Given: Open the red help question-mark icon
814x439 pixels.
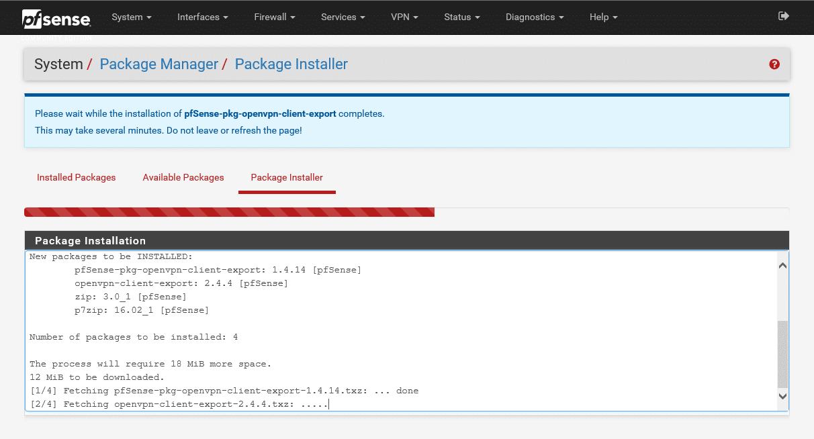Looking at the screenshot, I should pos(774,64).
